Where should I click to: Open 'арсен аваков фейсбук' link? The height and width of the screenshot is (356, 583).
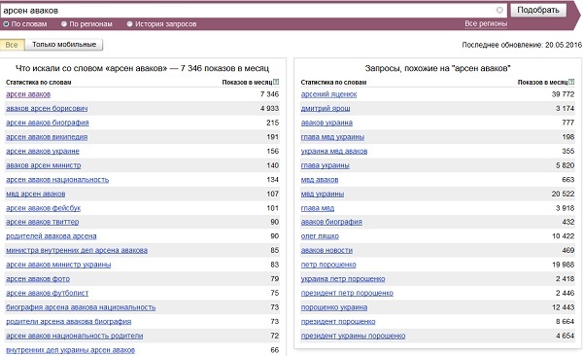[43, 208]
